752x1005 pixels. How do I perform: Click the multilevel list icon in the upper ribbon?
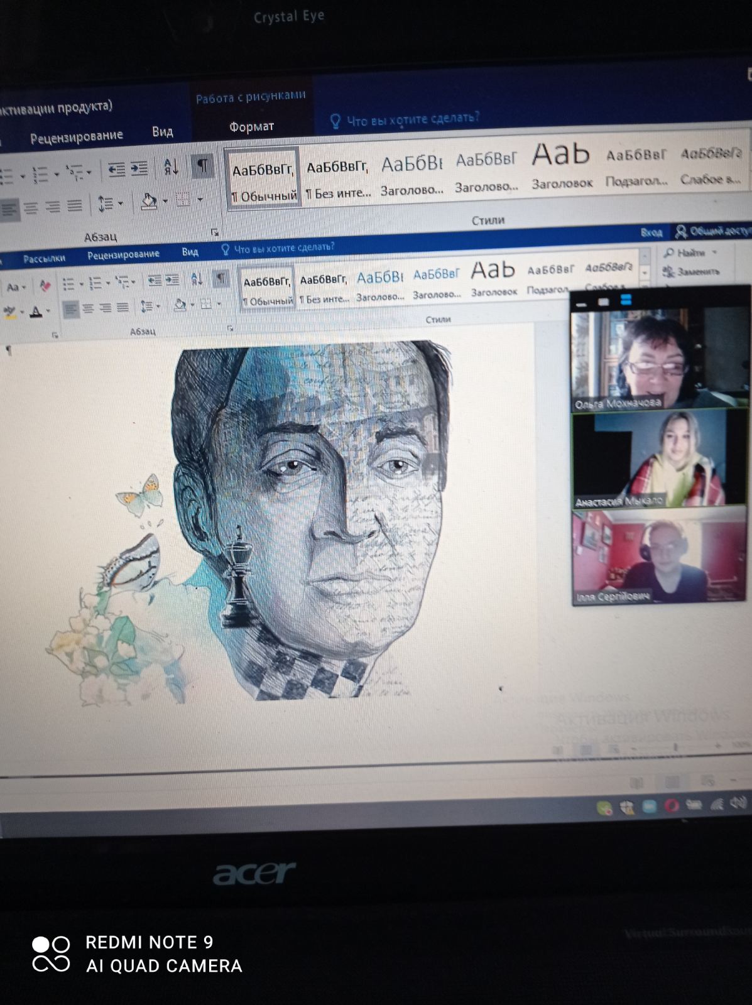pyautogui.click(x=74, y=172)
